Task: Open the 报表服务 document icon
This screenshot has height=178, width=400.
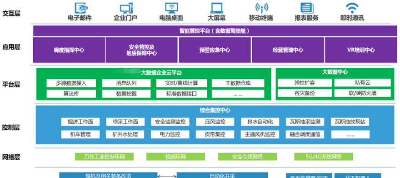Action: (307, 8)
